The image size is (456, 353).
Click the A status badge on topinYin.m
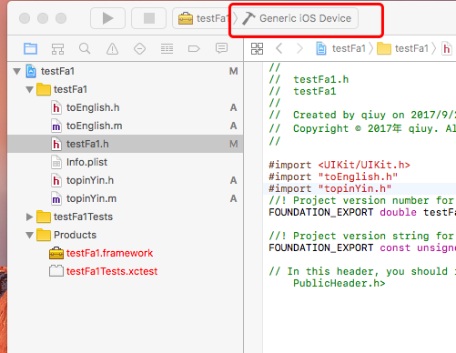click(233, 198)
